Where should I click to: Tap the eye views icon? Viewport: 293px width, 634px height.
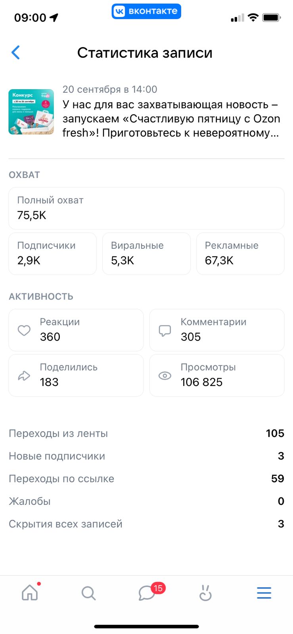pos(165,375)
